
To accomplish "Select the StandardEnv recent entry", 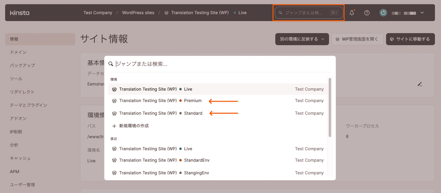I will click(218, 160).
